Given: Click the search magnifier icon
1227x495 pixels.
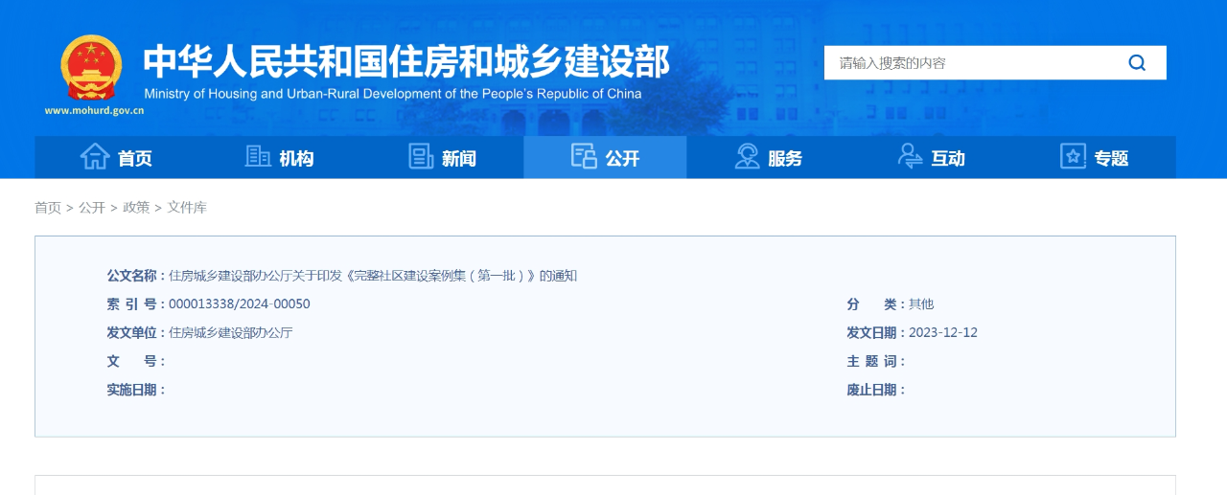Looking at the screenshot, I should [1137, 63].
